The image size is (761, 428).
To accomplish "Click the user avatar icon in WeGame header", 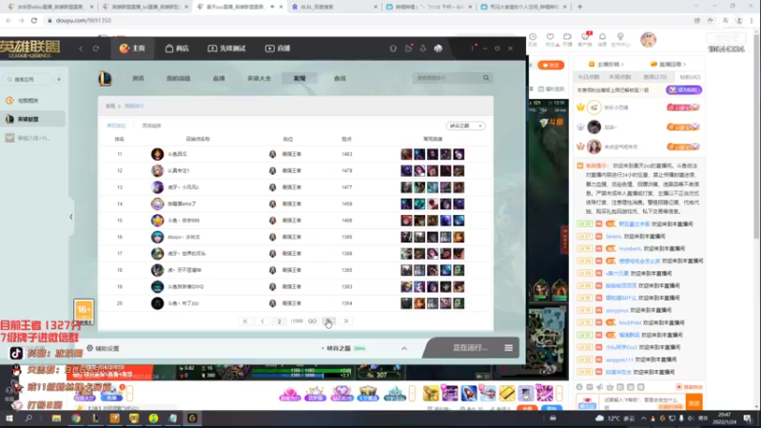I will (439, 49).
